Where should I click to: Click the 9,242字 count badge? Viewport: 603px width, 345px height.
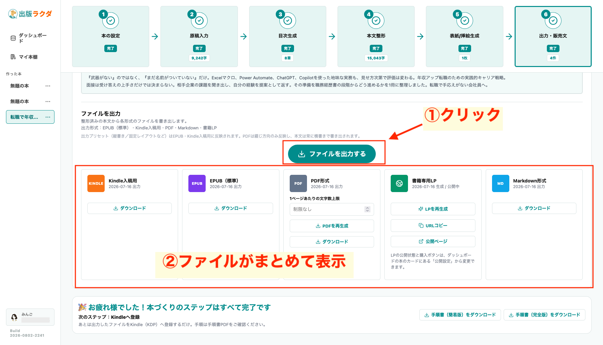(x=199, y=58)
